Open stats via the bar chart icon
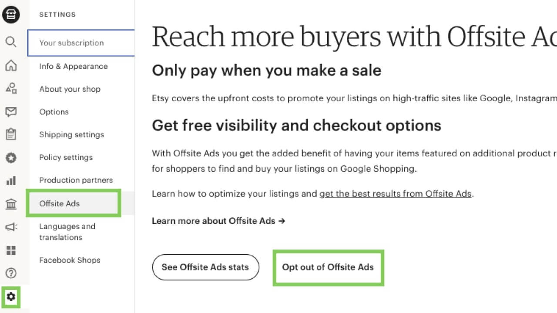 (11, 180)
